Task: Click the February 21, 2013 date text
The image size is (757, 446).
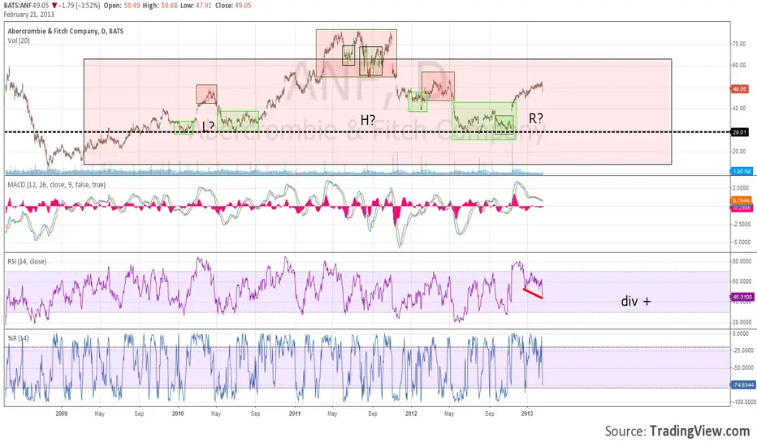Action: (29, 15)
